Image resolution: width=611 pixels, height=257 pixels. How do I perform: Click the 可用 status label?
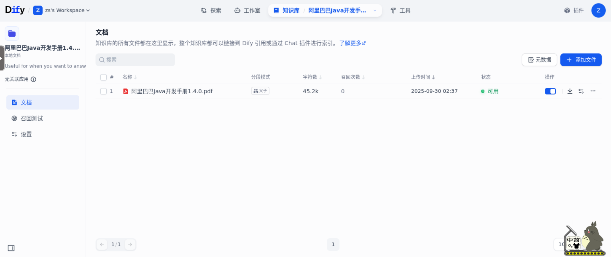(x=493, y=91)
